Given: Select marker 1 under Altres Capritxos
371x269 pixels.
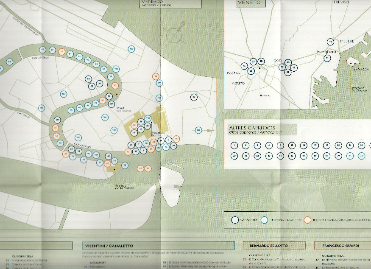Looking at the screenshot, I should (x=234, y=146).
